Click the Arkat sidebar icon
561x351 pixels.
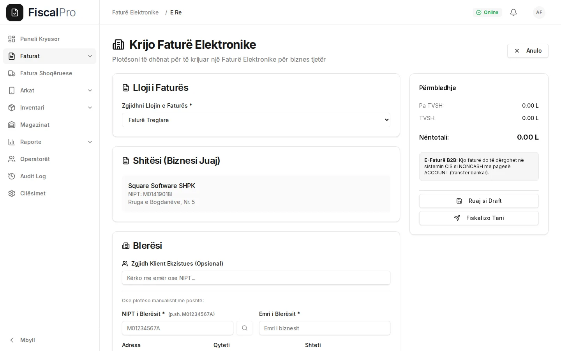(x=12, y=90)
